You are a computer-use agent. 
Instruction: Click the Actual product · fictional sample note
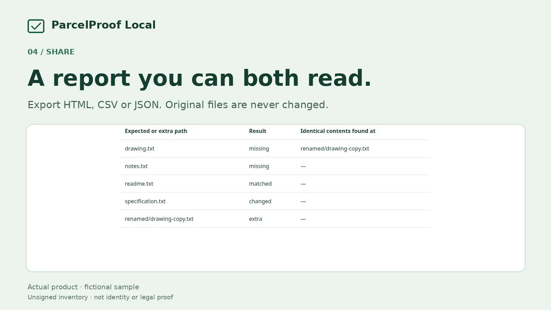[x=83, y=287]
